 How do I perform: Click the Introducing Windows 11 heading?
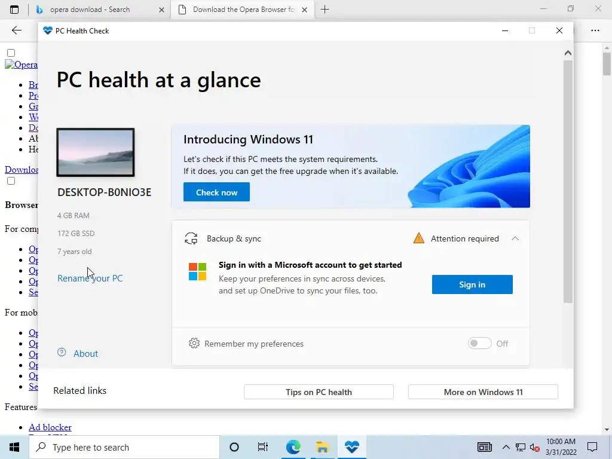248,139
